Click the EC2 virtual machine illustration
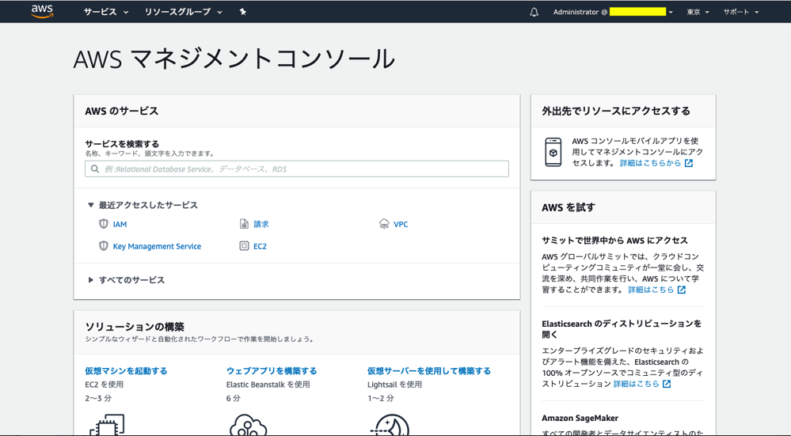The height and width of the screenshot is (436, 791). 107,425
